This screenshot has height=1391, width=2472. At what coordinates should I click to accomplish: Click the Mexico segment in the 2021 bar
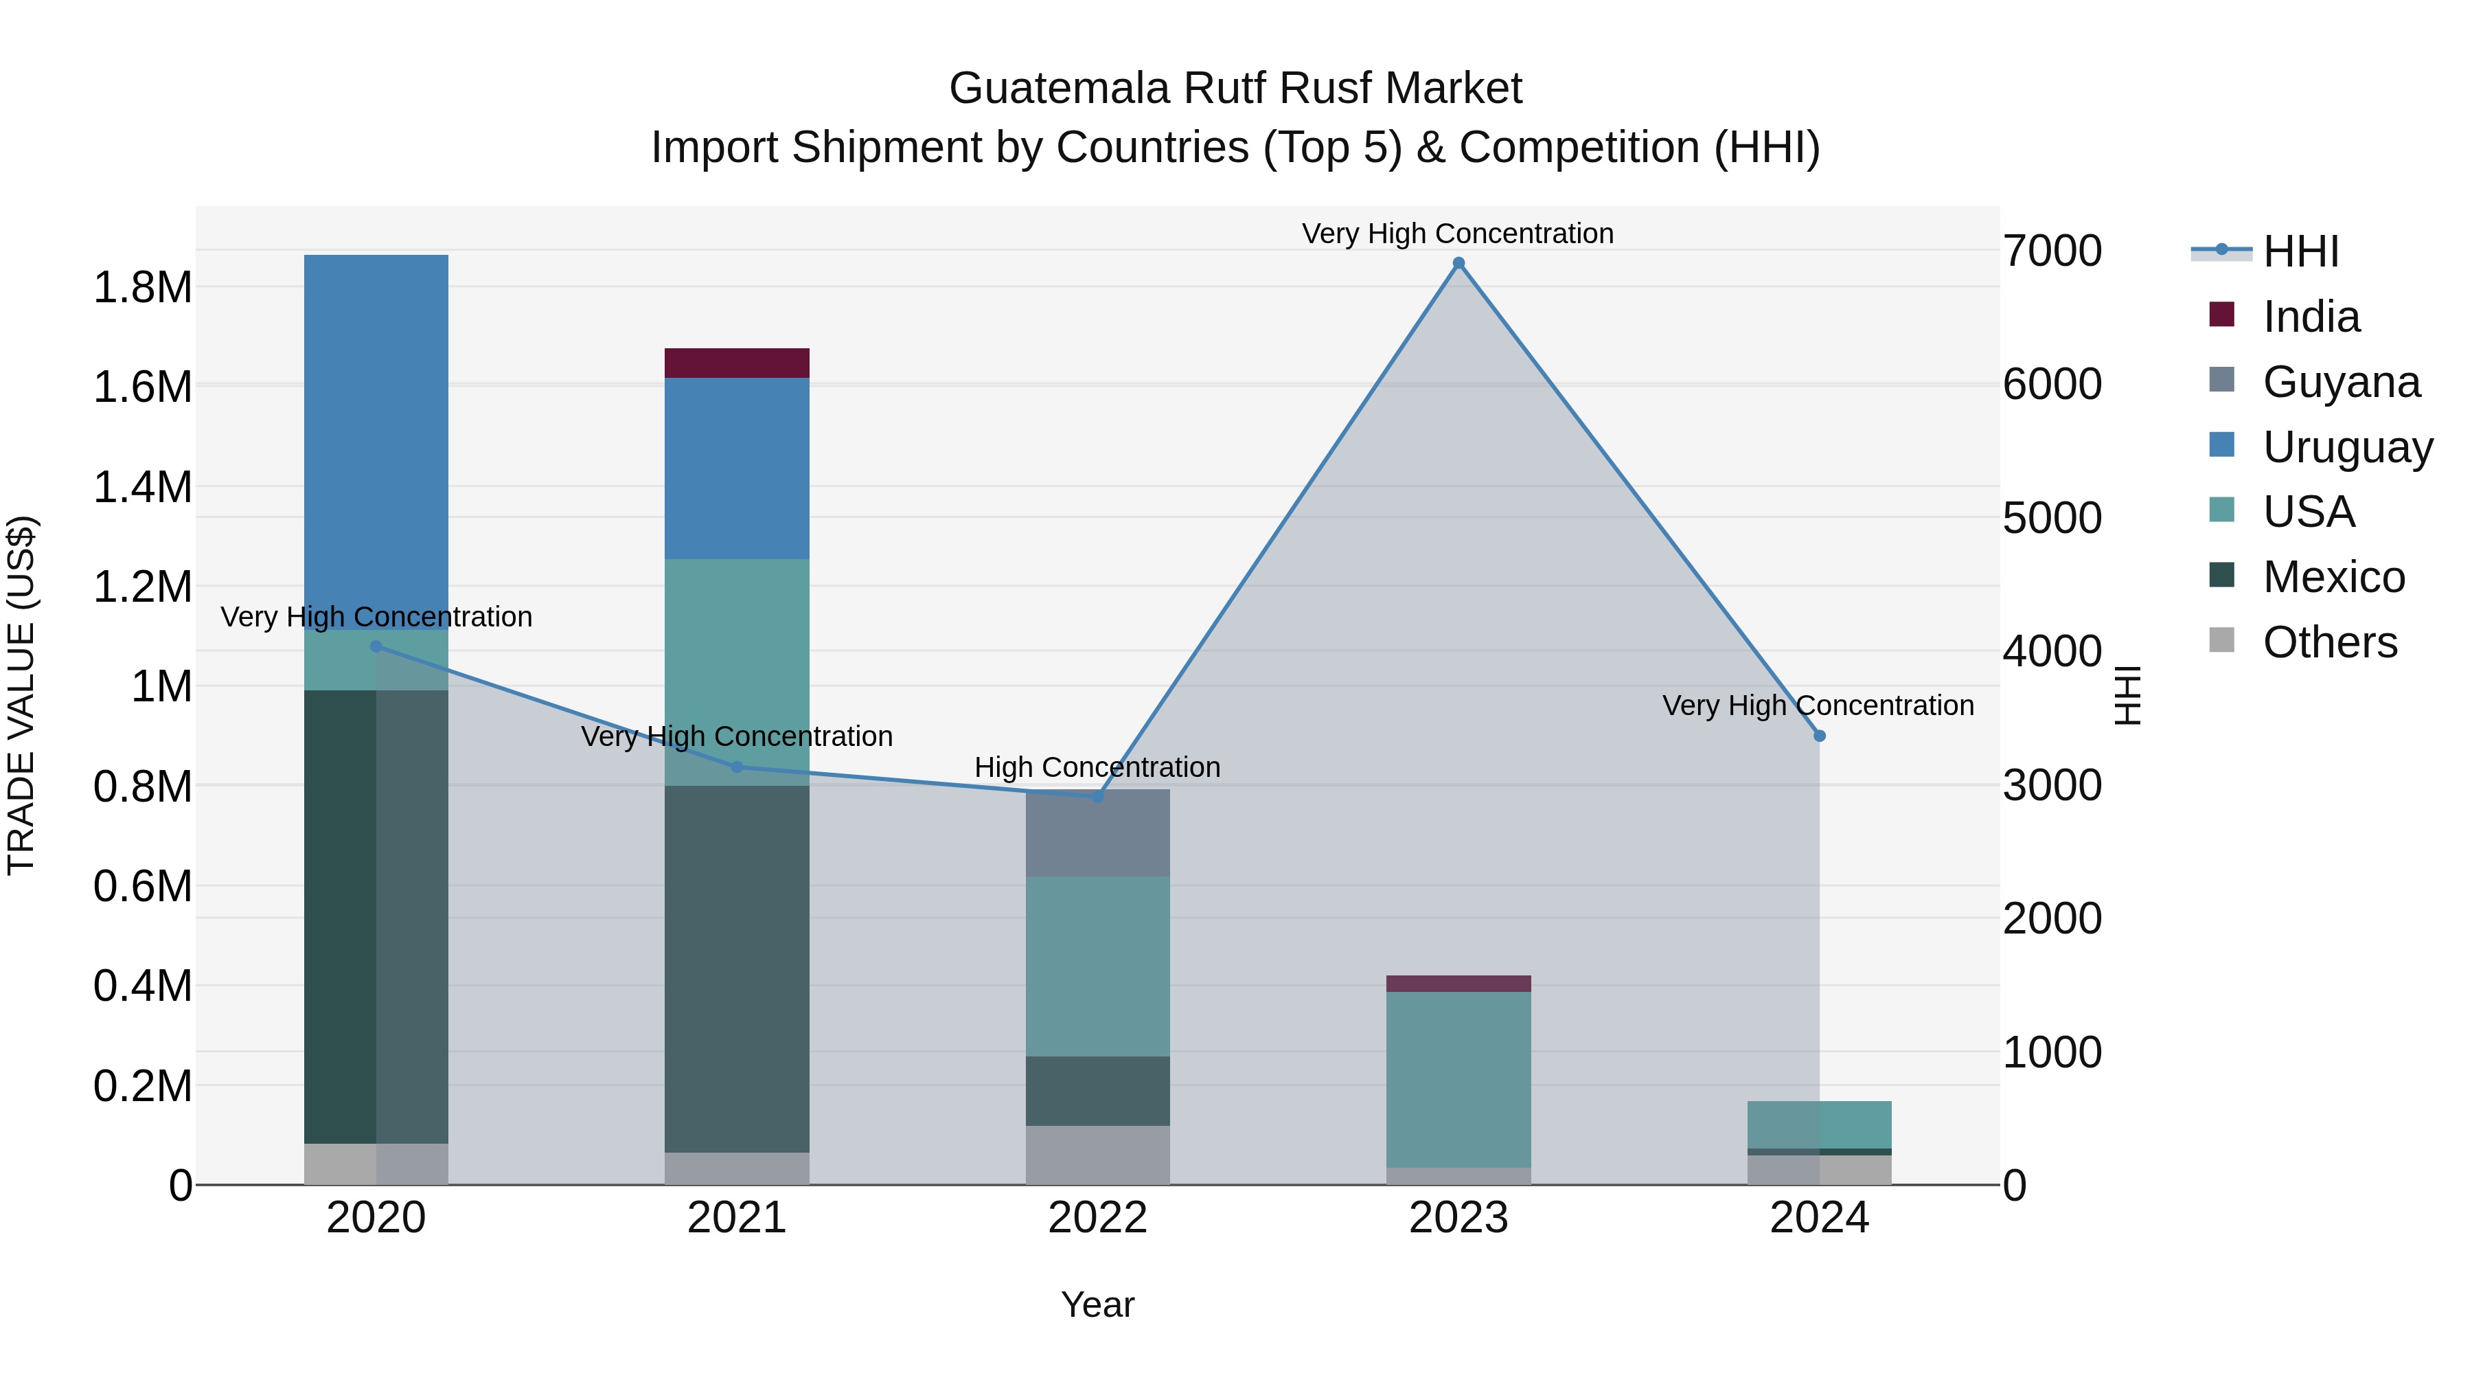point(737,969)
